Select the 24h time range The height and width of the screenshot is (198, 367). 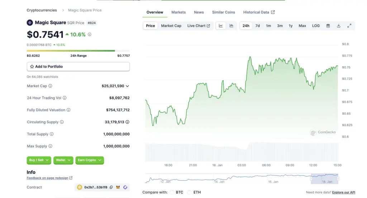click(x=246, y=26)
